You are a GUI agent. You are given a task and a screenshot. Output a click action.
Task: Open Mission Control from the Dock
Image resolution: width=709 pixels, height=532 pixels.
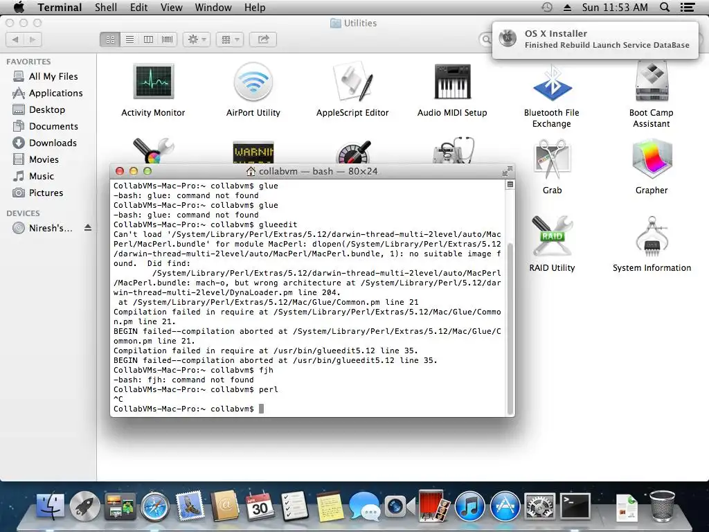point(120,506)
